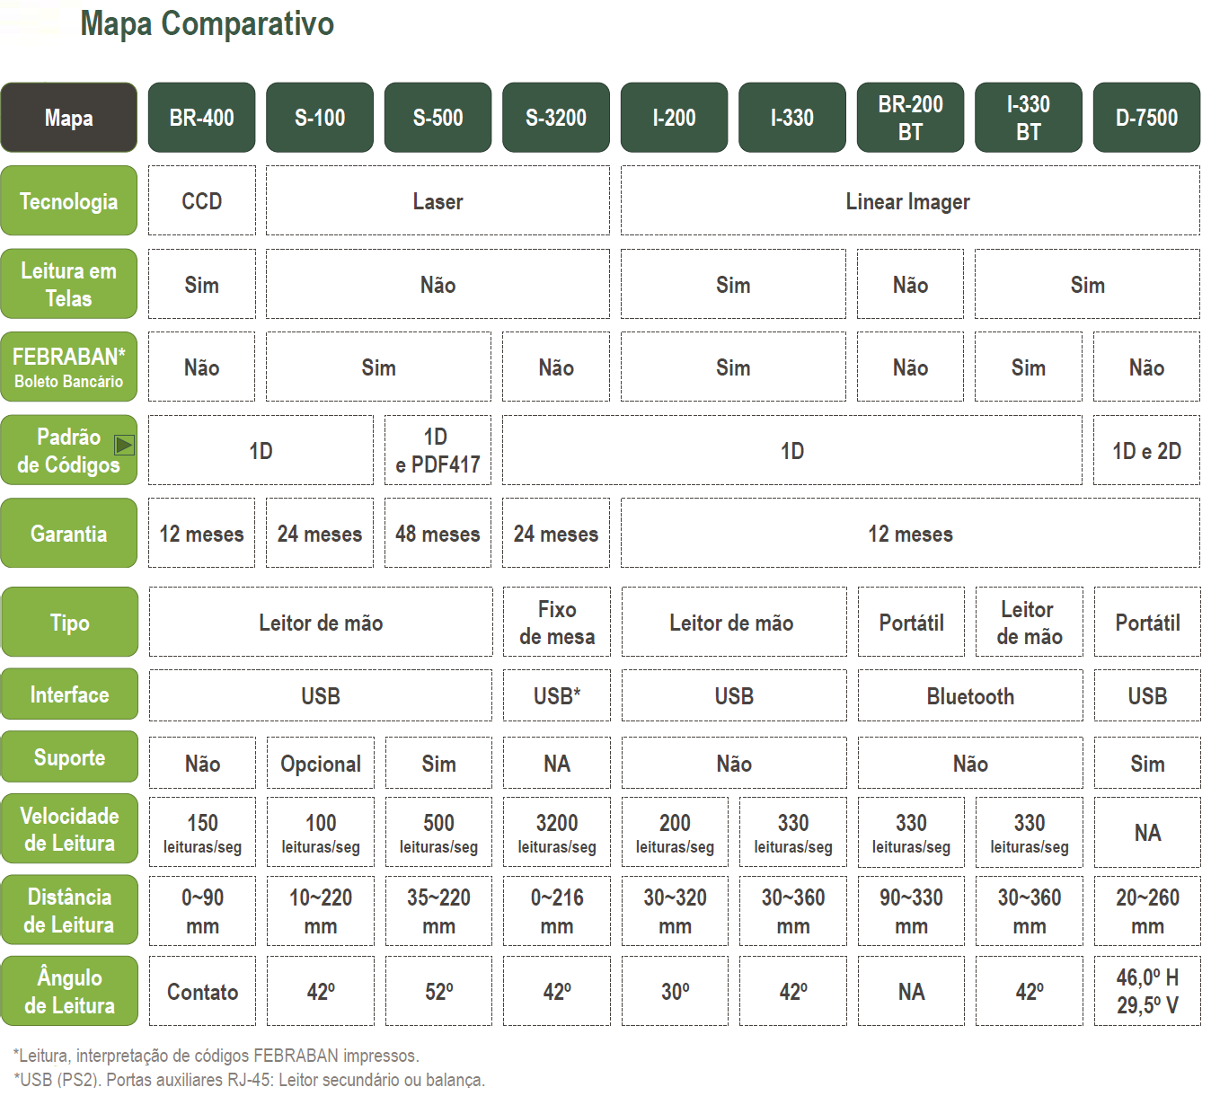Click the NA support cell under S-3200
The height and width of the screenshot is (1105, 1211).
[557, 763]
